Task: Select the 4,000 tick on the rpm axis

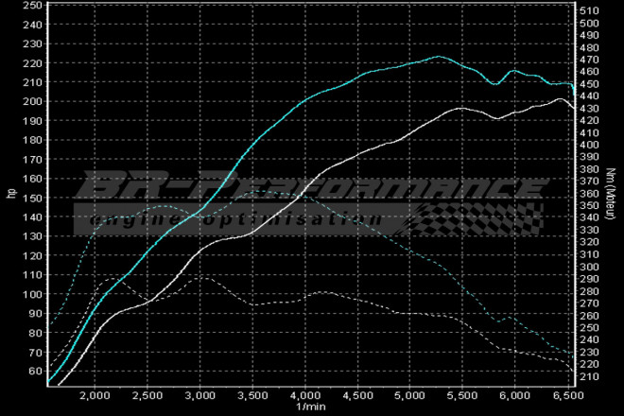Action: point(304,394)
